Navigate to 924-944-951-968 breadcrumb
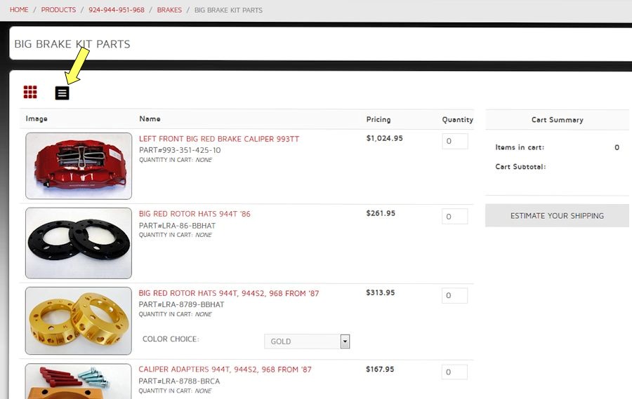The image size is (632, 399). point(117,10)
